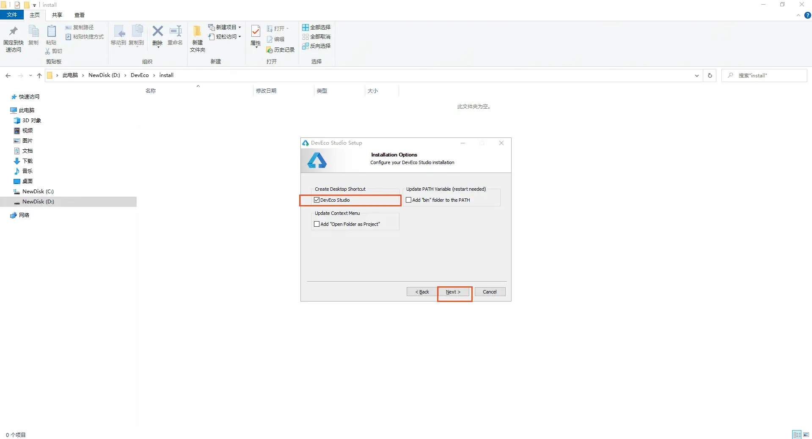Switch to the Share (共享) ribbon tab
The height and width of the screenshot is (439, 812).
coord(57,15)
